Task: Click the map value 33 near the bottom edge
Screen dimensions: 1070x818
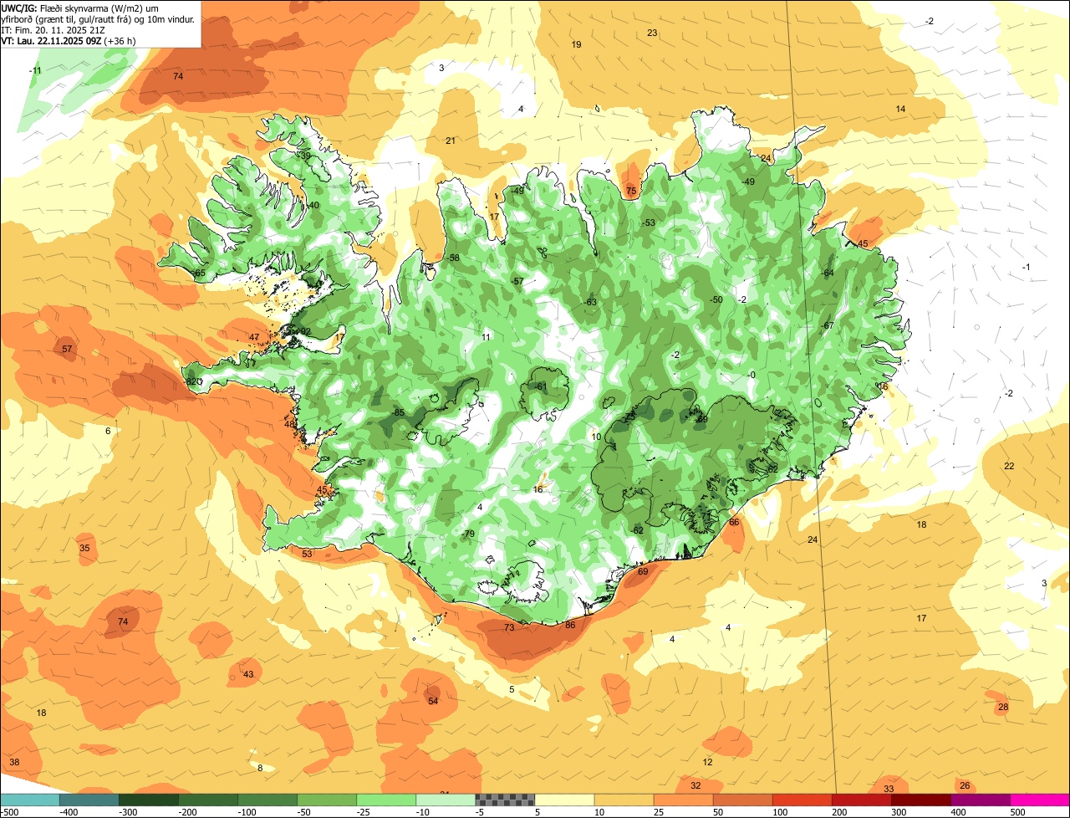Action: pos(889,789)
